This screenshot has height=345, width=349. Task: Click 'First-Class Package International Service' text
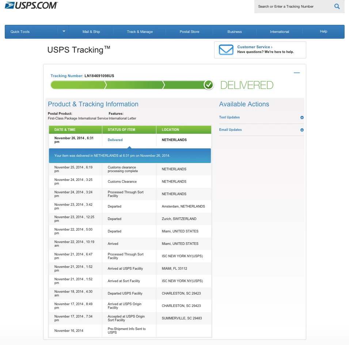pos(78,118)
